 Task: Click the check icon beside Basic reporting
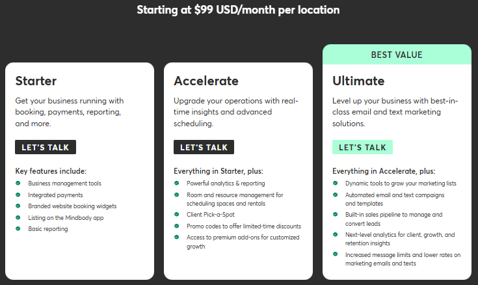point(18,228)
